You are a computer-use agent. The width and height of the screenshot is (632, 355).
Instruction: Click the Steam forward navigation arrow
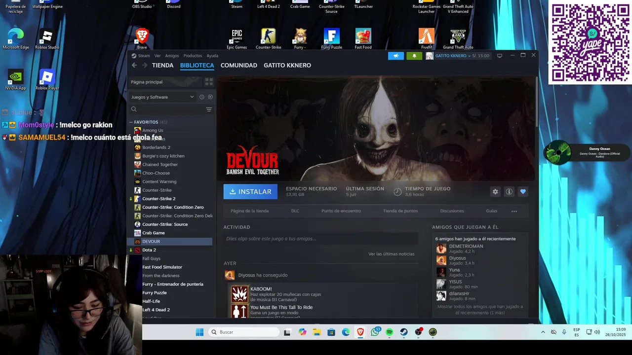pos(145,65)
